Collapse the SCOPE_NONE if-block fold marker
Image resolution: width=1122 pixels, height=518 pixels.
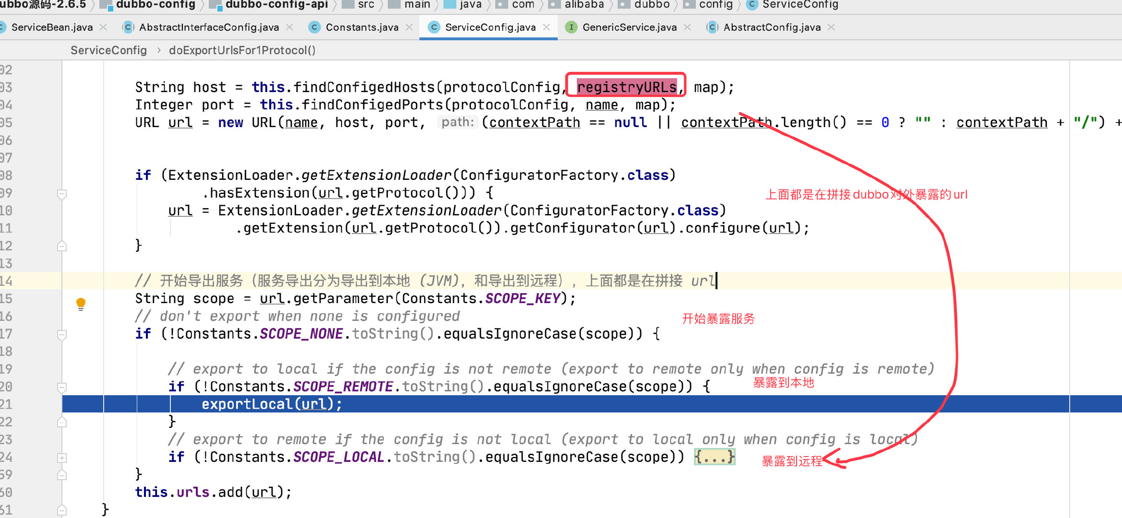(61, 334)
